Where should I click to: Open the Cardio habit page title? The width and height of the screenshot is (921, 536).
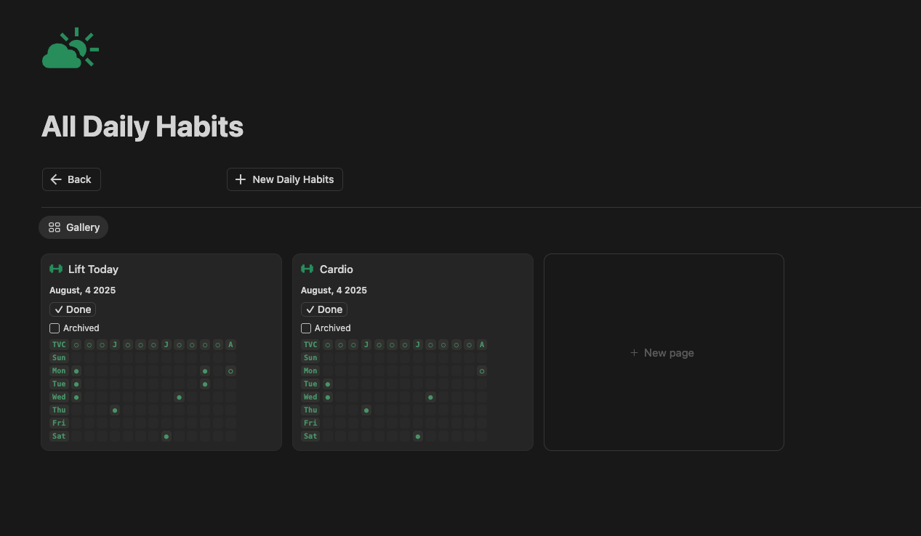(337, 269)
